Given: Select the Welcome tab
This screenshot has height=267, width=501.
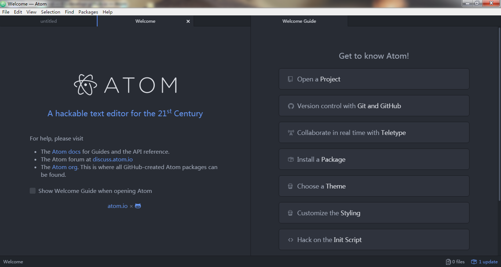Looking at the screenshot, I should [x=145, y=21].
